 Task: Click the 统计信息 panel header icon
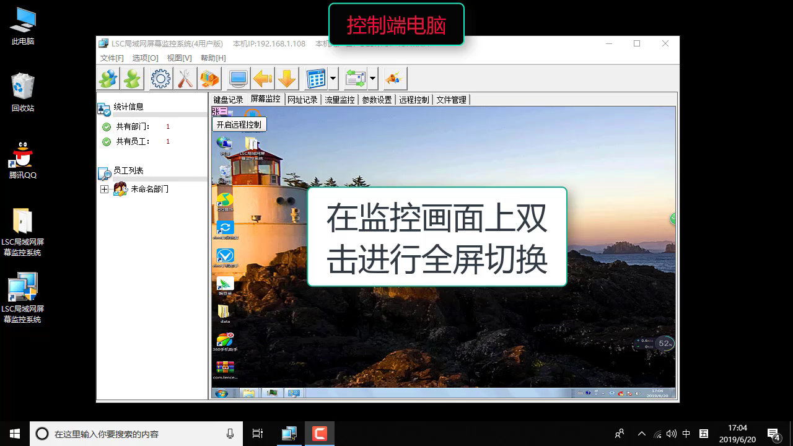click(103, 109)
